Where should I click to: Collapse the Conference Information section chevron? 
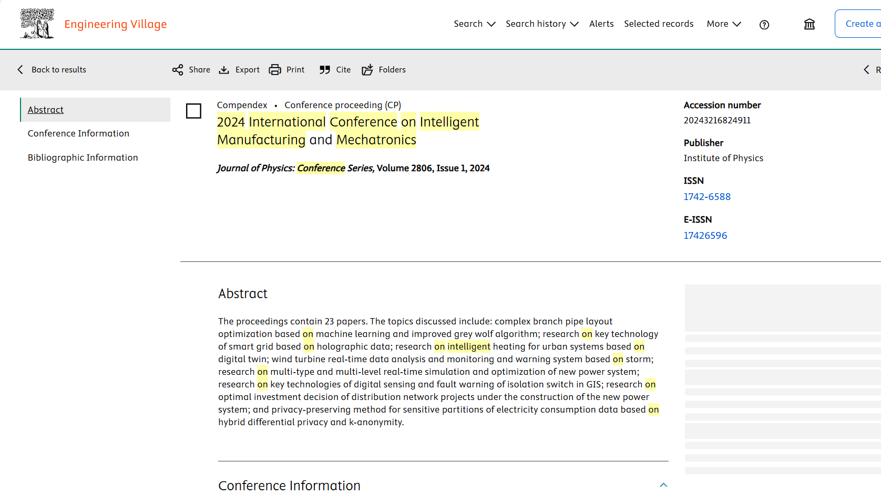tap(663, 485)
